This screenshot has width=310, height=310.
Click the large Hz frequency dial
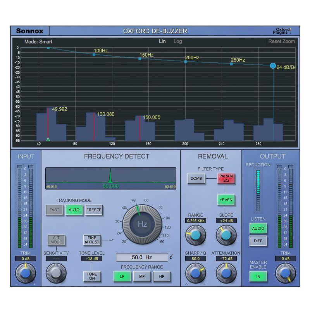click(142, 224)
